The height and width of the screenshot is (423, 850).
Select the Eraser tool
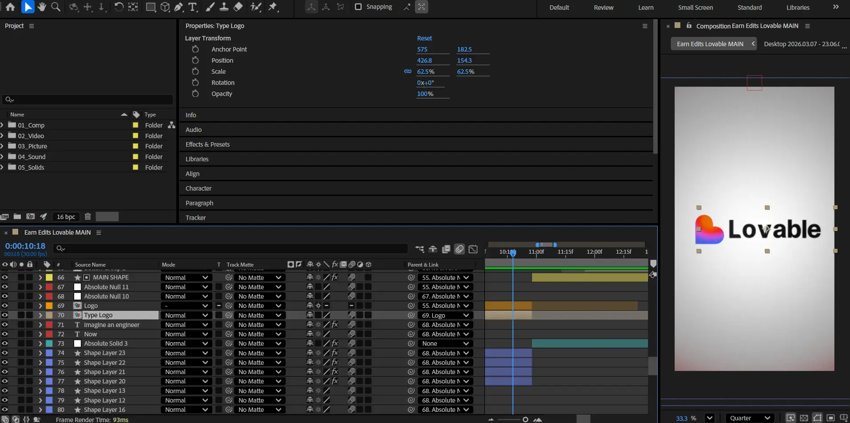(238, 7)
